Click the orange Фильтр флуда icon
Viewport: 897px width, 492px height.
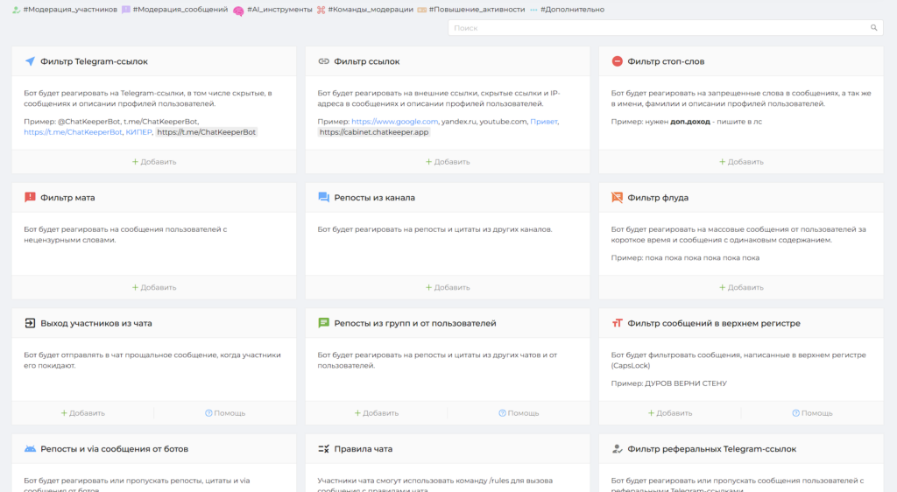pyautogui.click(x=618, y=197)
